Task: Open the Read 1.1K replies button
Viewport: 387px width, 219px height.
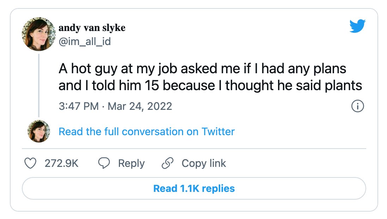Action: (194, 188)
